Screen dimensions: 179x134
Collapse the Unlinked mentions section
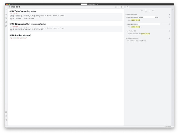point(125,38)
